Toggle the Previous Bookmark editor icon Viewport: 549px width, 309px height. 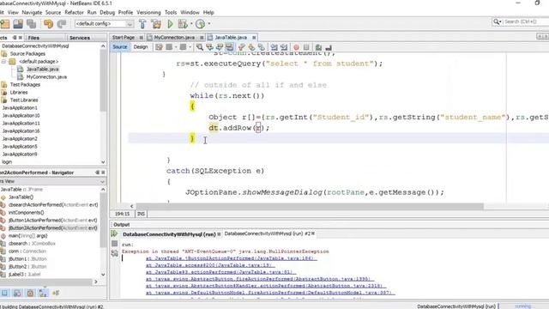242,47
